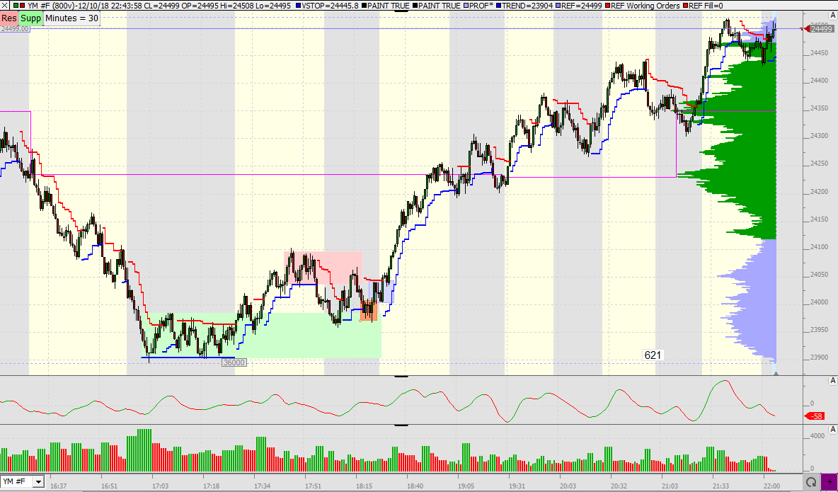Toggle autoscale on the main price scale
This screenshot has width=838, height=492.
coord(832,13)
